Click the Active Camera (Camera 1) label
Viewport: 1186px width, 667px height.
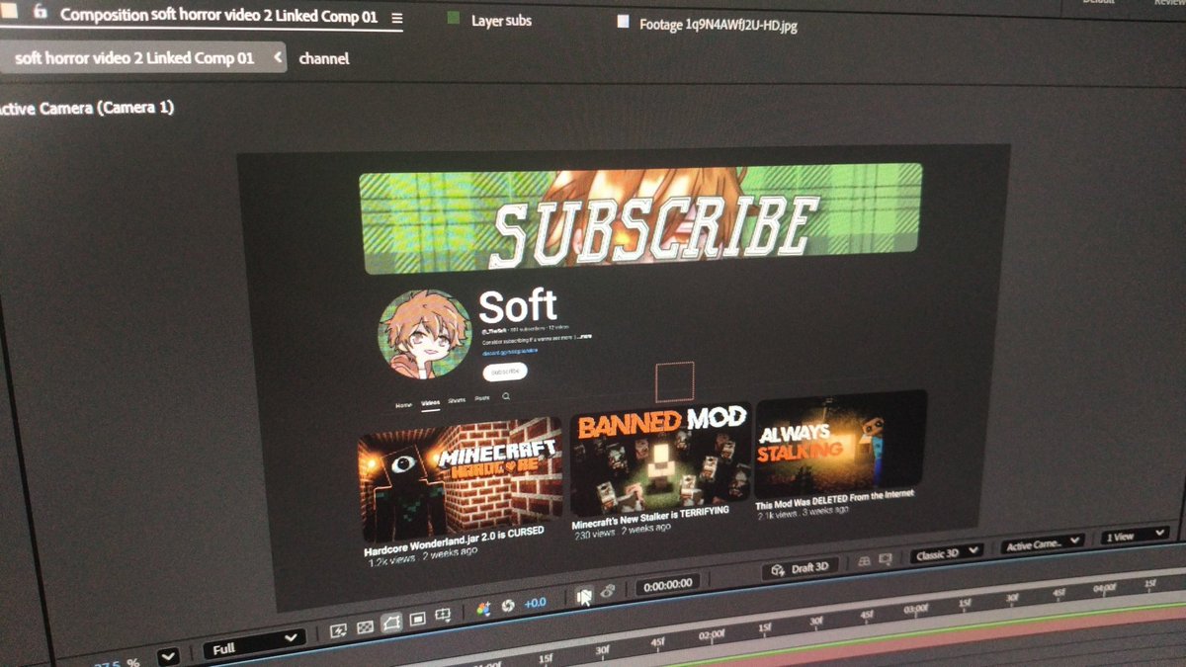pos(87,108)
